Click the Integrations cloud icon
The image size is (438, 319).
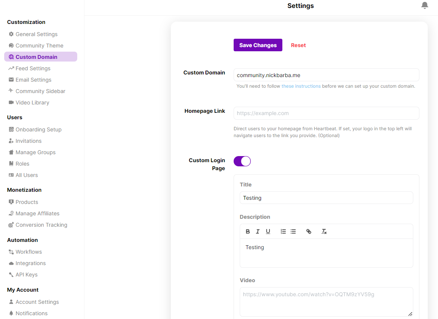[x=11, y=263]
